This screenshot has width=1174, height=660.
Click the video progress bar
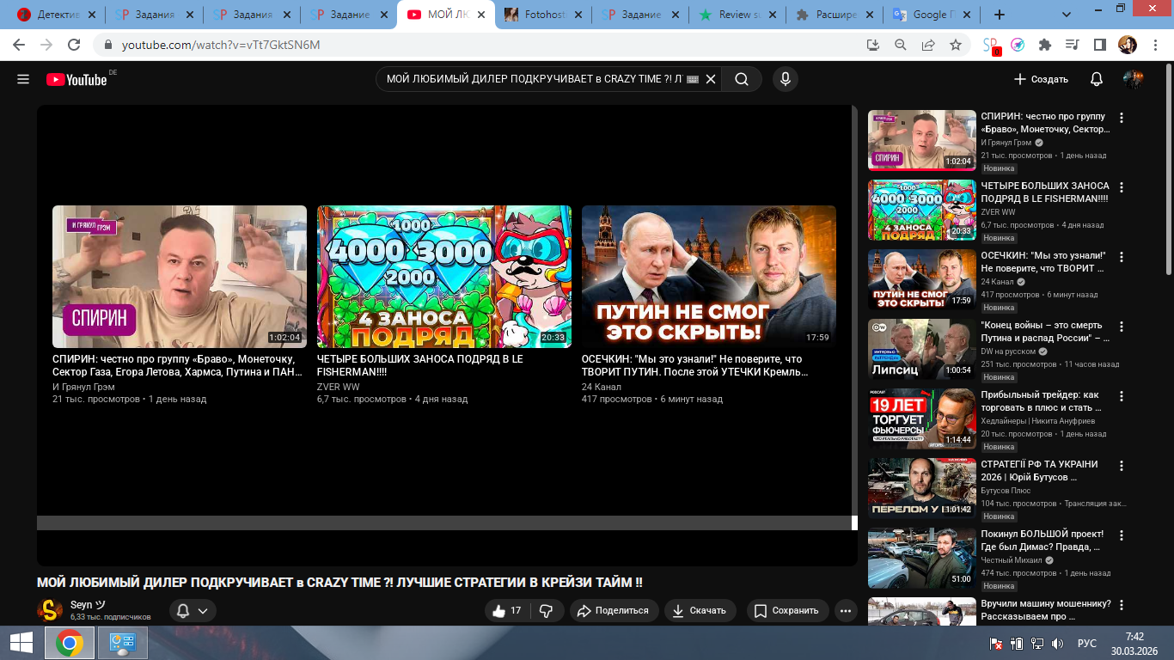[x=444, y=522]
